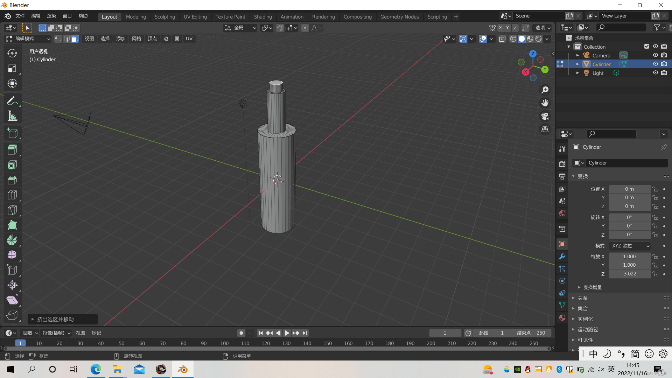The width and height of the screenshot is (672, 378).
Task: Uncheck Collection exclude from view layer
Action: (646, 47)
